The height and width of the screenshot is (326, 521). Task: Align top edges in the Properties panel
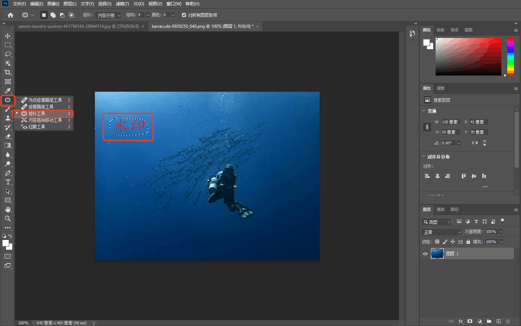coord(464,176)
